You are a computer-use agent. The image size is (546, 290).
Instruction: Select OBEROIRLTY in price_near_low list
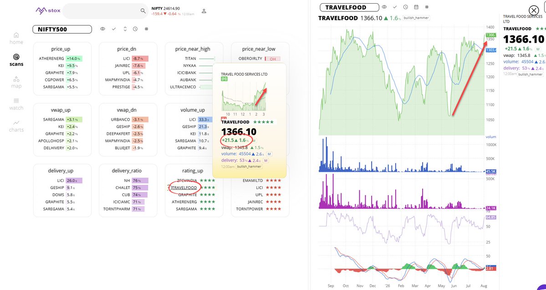point(250,58)
